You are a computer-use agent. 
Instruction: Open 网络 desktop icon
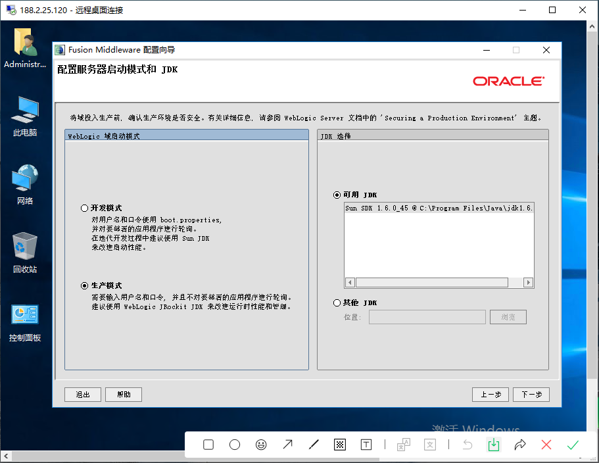pyautogui.click(x=25, y=185)
